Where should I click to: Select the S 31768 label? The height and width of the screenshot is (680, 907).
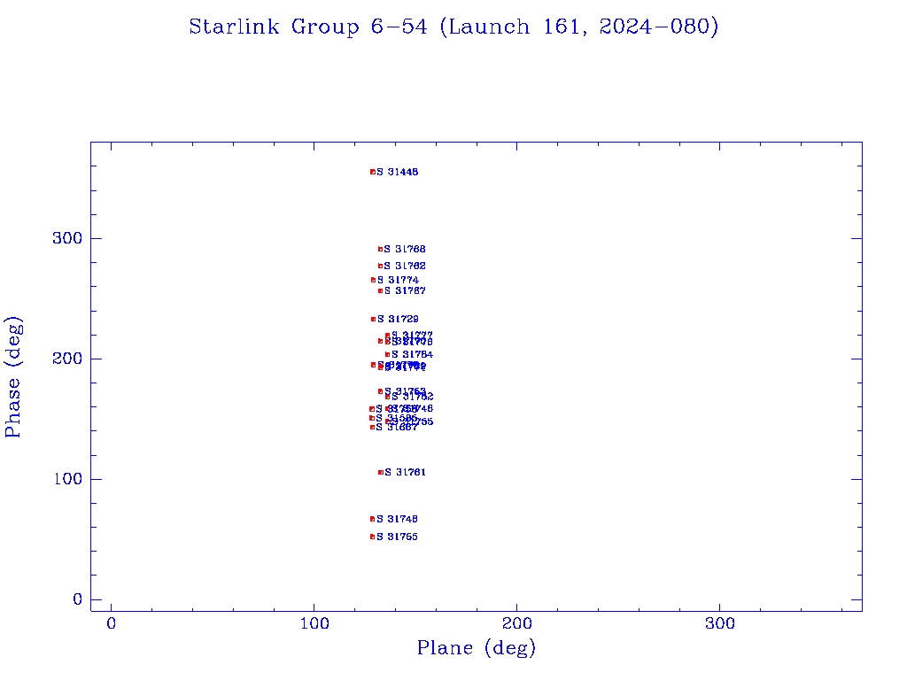click(x=405, y=249)
